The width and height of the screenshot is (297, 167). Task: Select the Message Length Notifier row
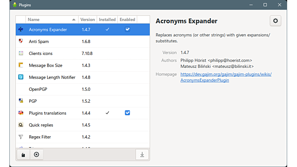pyautogui.click(x=52, y=77)
